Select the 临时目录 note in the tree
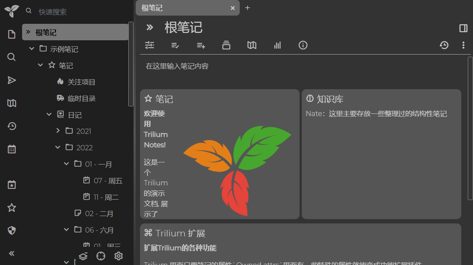This screenshot has height=265, width=473. point(82,98)
